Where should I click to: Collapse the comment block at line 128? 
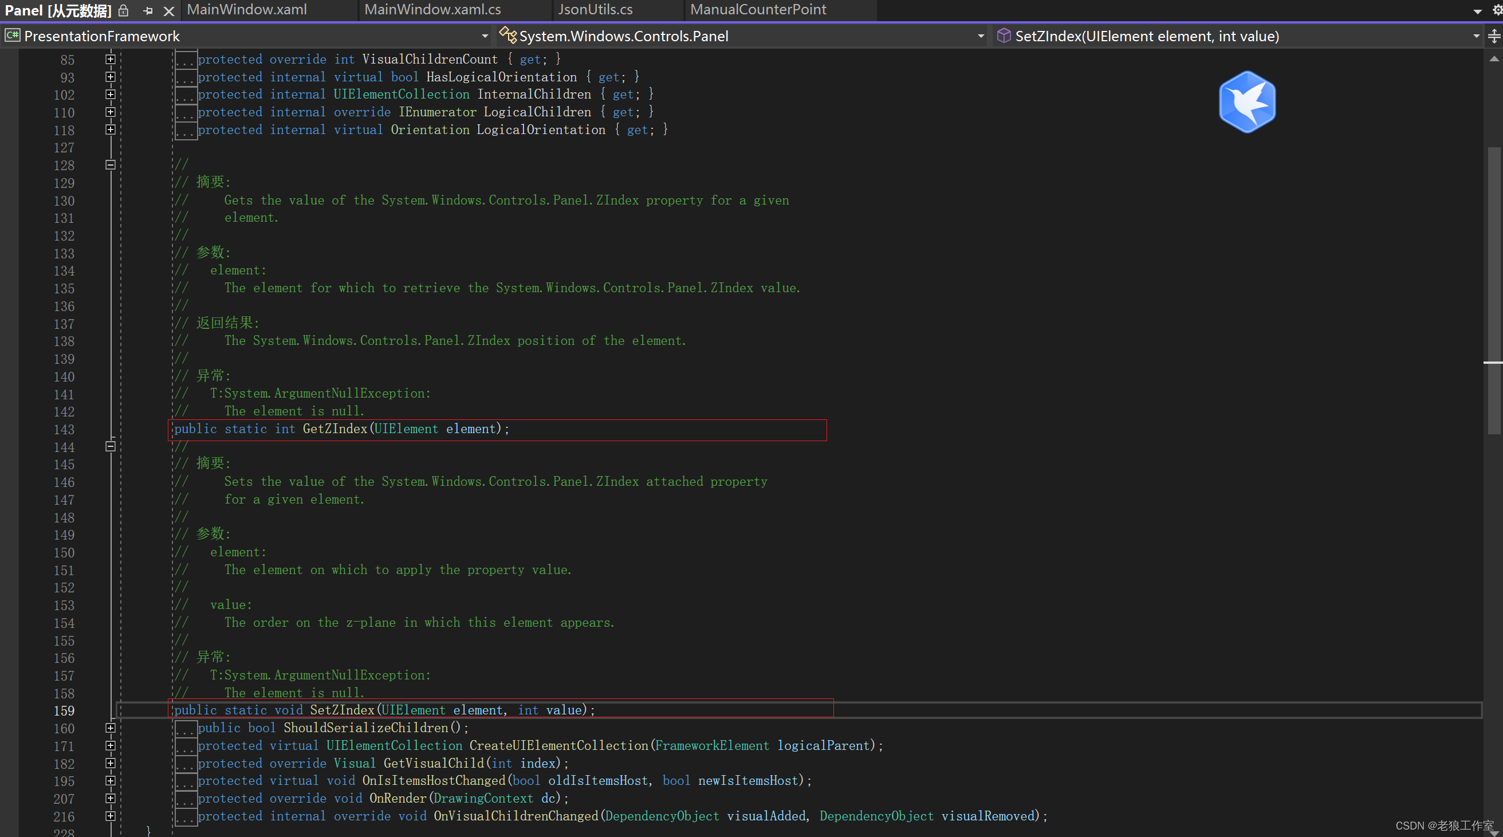[x=111, y=164]
